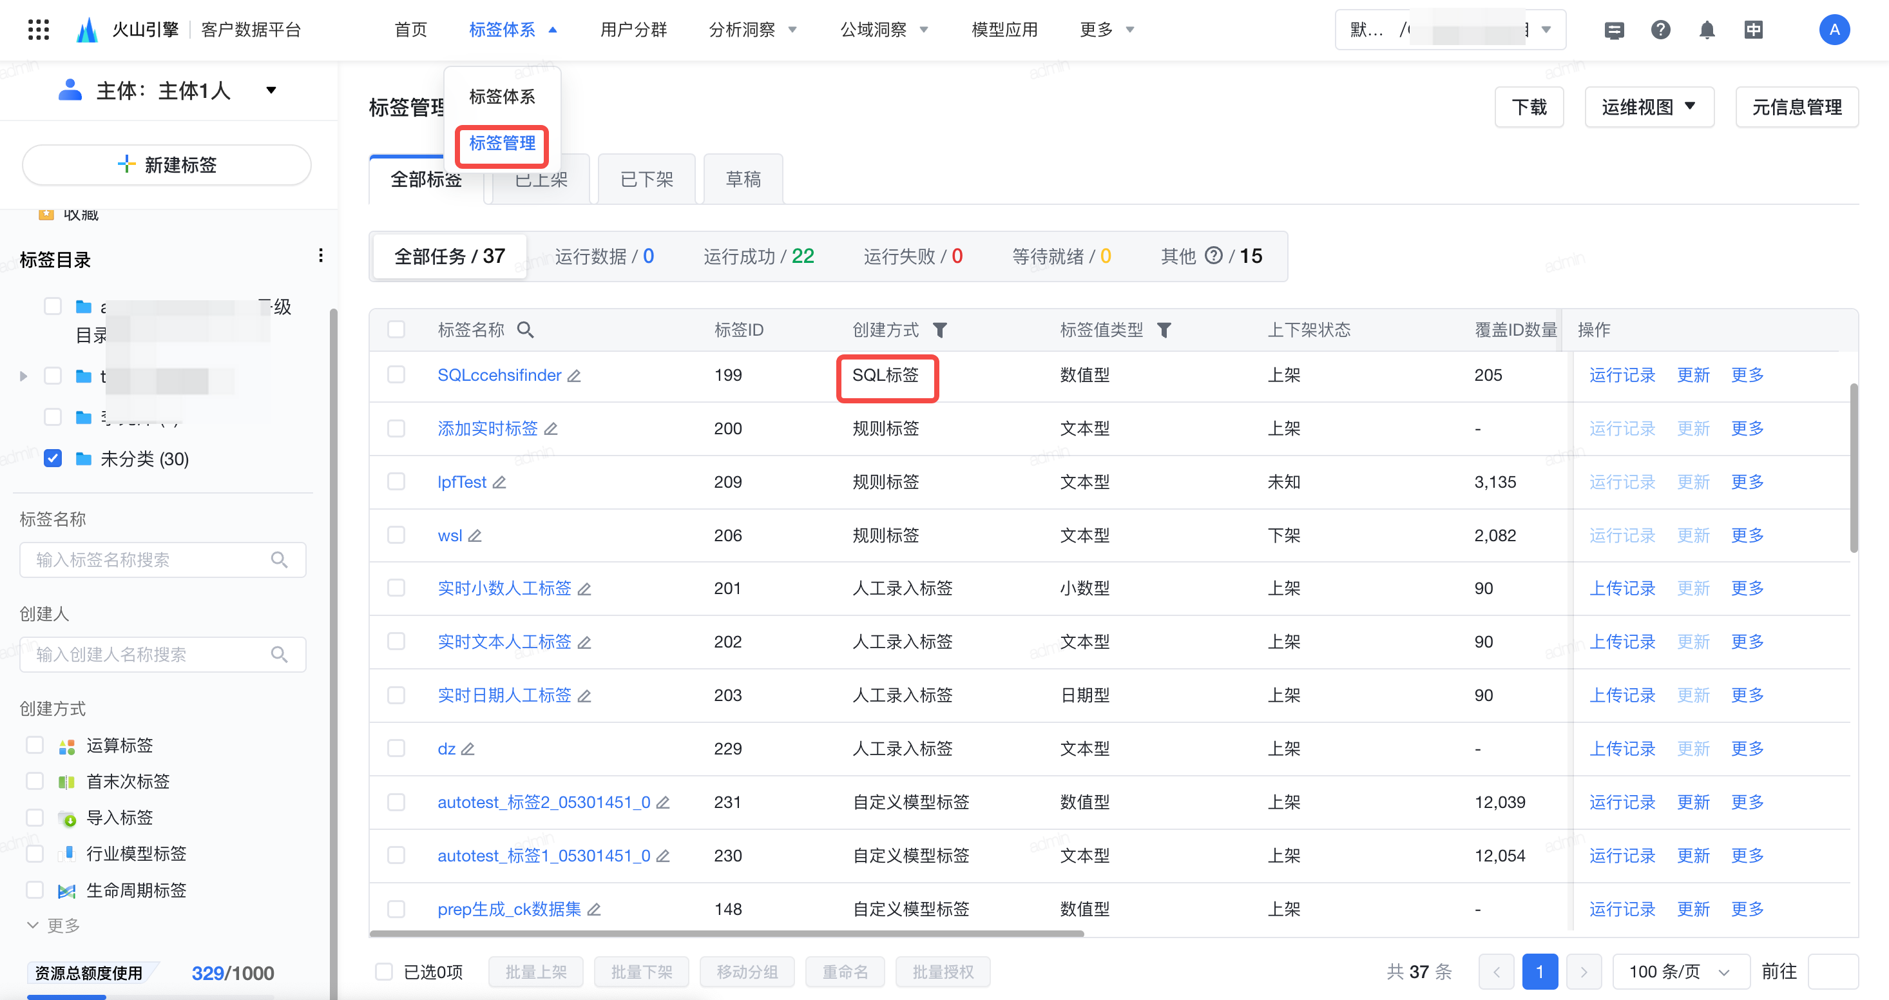The image size is (1889, 1000).
Task: Open the project selector dropdown
Action: [1450, 30]
